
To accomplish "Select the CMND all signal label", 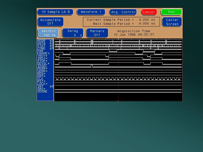I will click(x=45, y=48).
